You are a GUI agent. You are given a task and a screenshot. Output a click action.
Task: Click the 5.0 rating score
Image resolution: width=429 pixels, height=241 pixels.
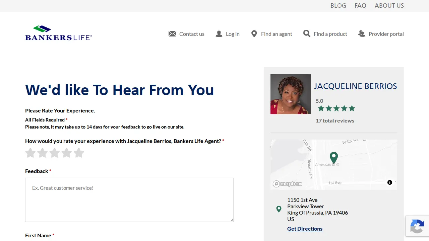click(319, 101)
